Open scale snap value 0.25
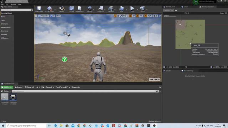 pos(149,16)
